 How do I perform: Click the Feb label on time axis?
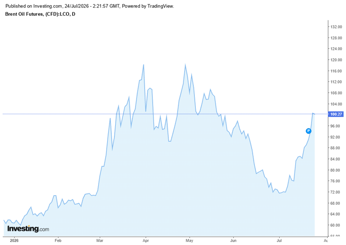click(x=58, y=240)
